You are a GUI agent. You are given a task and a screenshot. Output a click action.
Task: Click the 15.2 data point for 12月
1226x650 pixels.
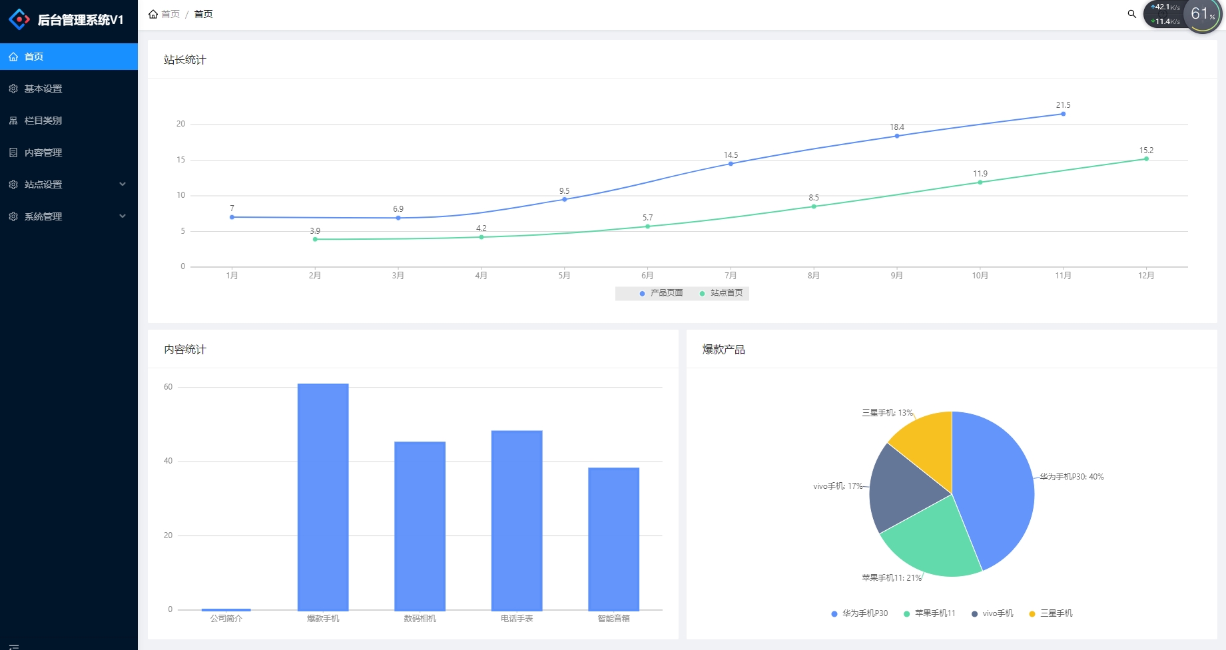1146,159
